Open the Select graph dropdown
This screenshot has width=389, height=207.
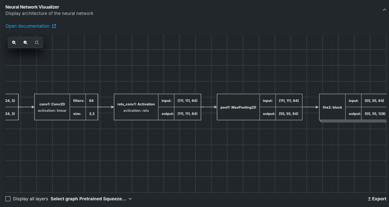(x=91, y=199)
